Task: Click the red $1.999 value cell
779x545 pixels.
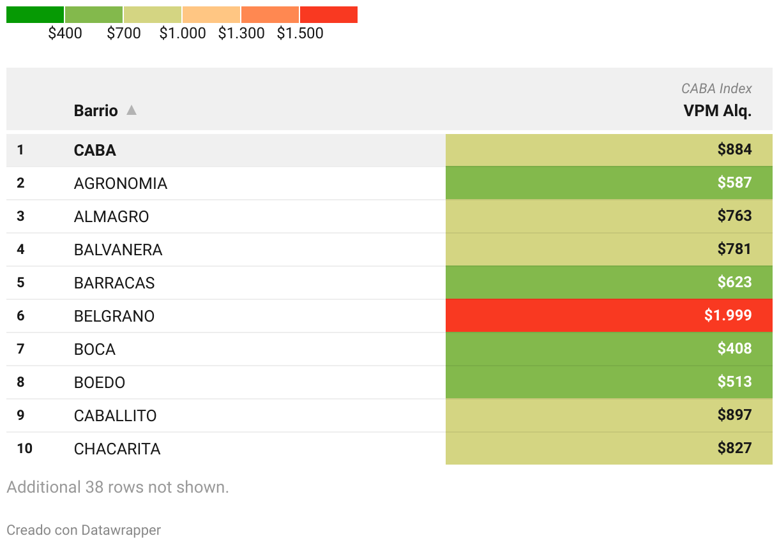Action: pyautogui.click(x=609, y=315)
